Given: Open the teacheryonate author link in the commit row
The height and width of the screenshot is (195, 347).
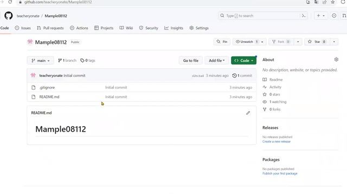Looking at the screenshot, I should click(51, 76).
